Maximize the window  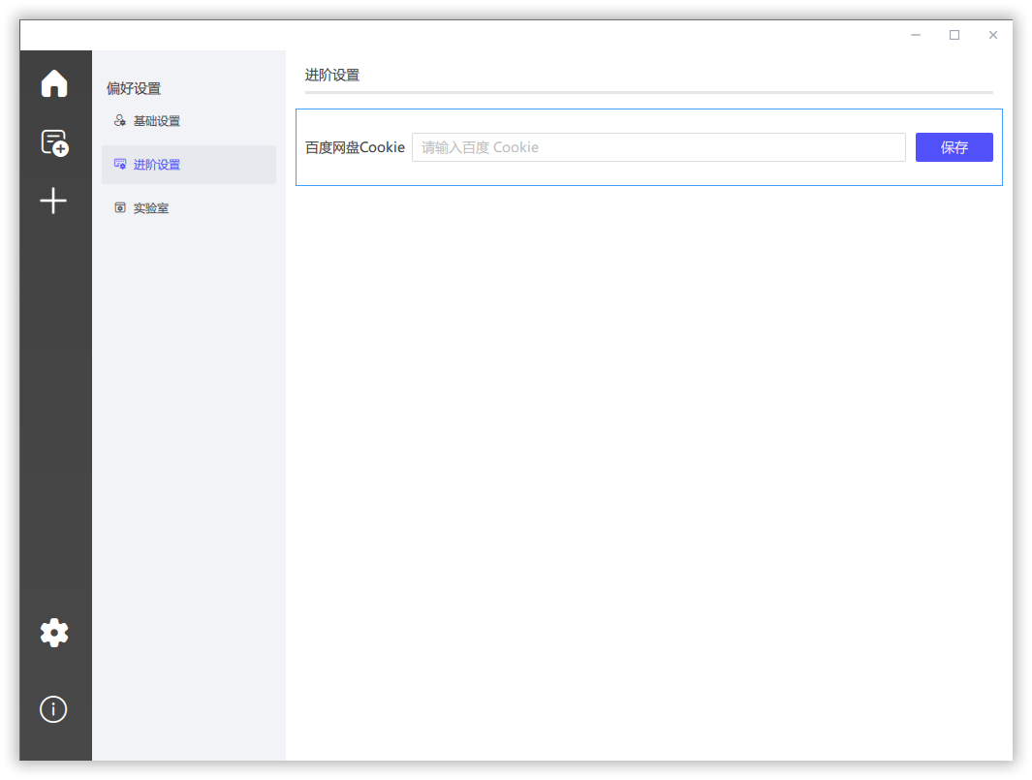coord(954,35)
